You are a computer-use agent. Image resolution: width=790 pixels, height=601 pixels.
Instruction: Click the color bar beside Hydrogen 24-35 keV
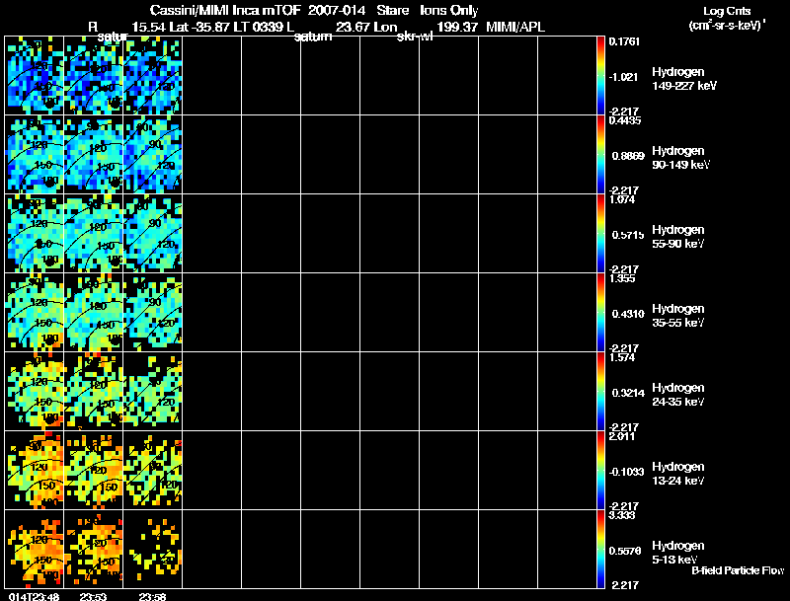(600, 391)
